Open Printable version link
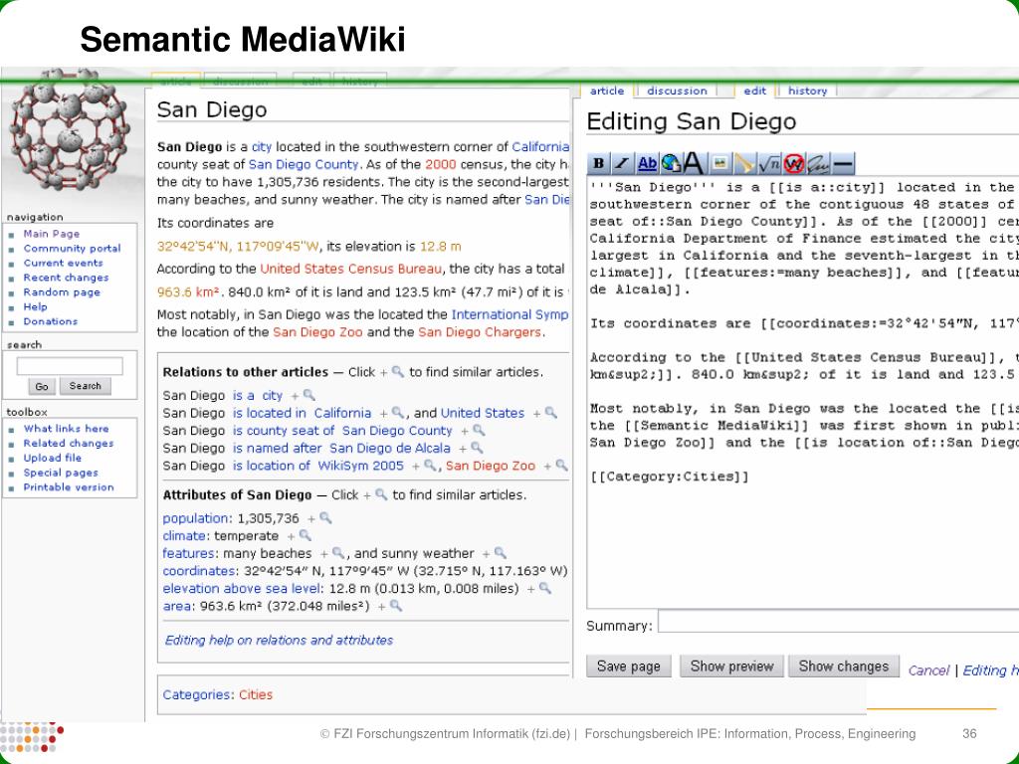1019x764 pixels. point(69,486)
